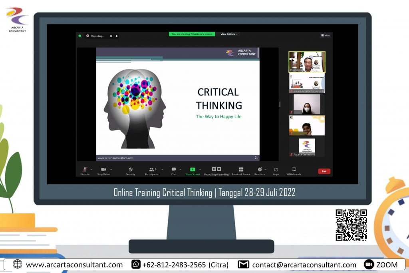Click the green screen-viewing banner
This screenshot has height=273, width=409.
pyautogui.click(x=193, y=34)
